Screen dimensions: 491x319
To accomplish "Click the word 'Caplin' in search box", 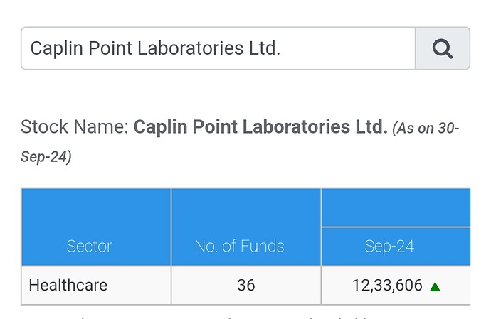I will (x=57, y=49).
